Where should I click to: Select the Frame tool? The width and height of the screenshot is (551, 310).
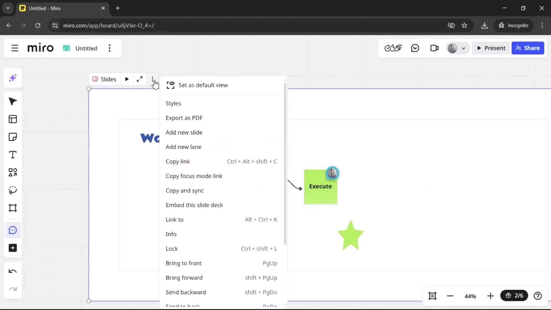[x=13, y=208]
